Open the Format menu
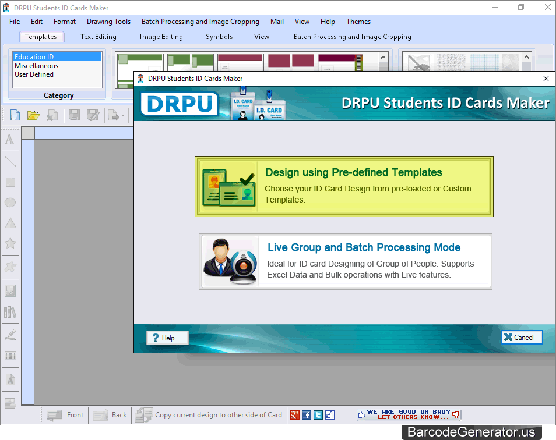Viewport: 556px width, 440px height. pos(65,22)
